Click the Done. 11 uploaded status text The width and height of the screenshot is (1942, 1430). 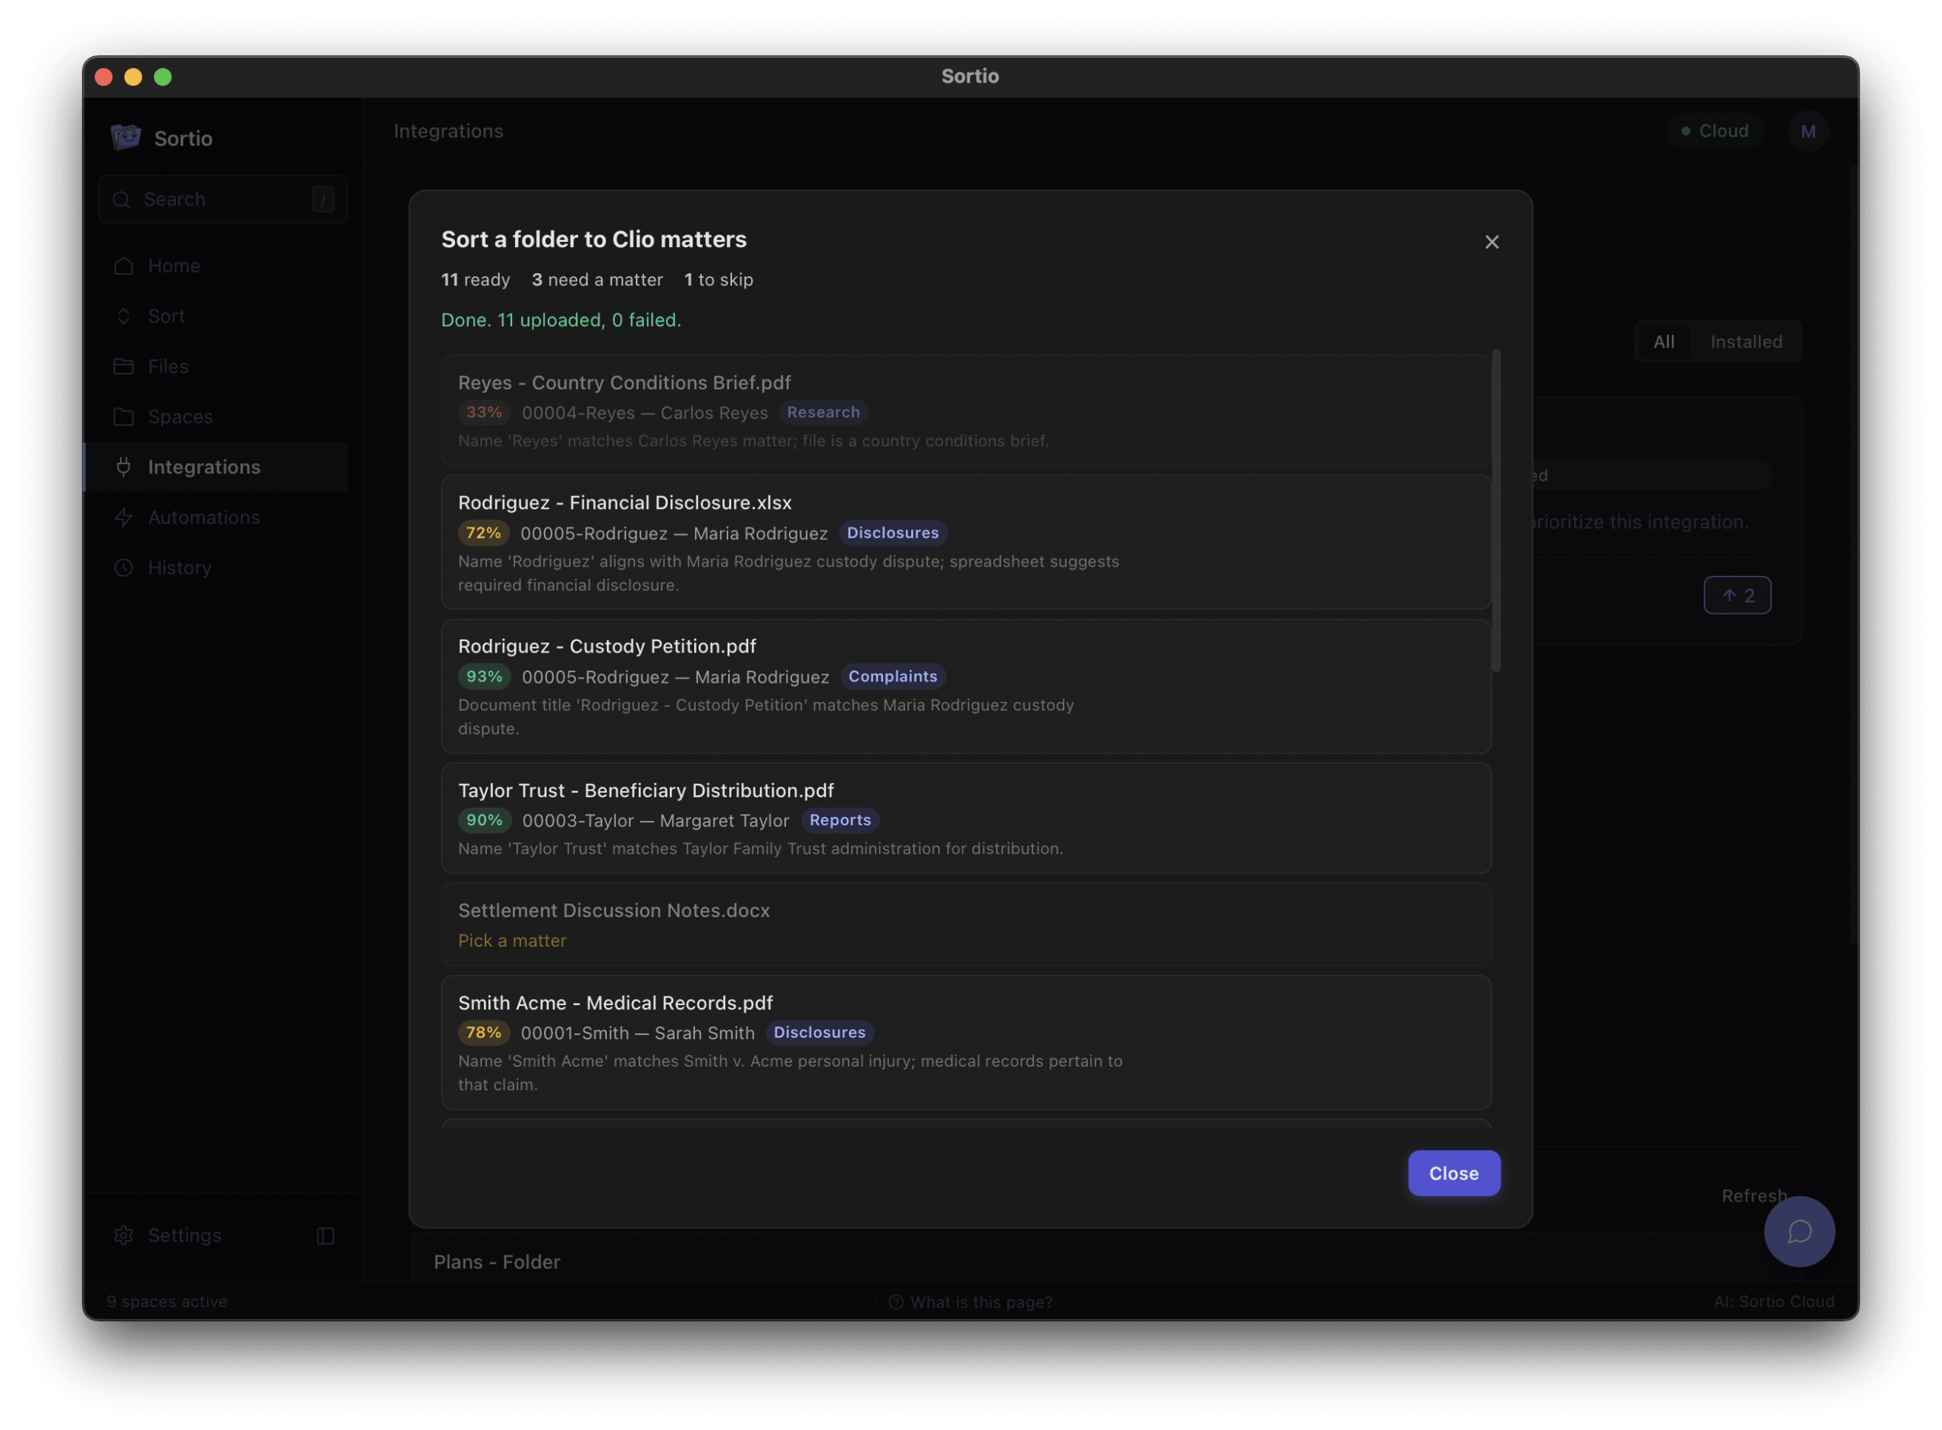point(561,319)
